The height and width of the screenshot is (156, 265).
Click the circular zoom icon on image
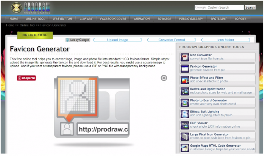pyautogui.click(x=164, y=78)
